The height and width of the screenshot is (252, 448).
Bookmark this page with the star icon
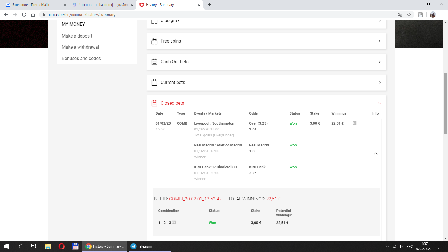[409, 15]
